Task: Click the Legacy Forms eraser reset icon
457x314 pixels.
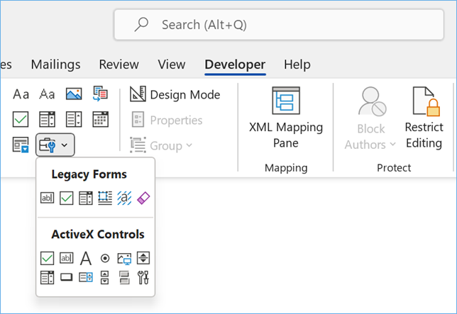Action: pos(143,198)
